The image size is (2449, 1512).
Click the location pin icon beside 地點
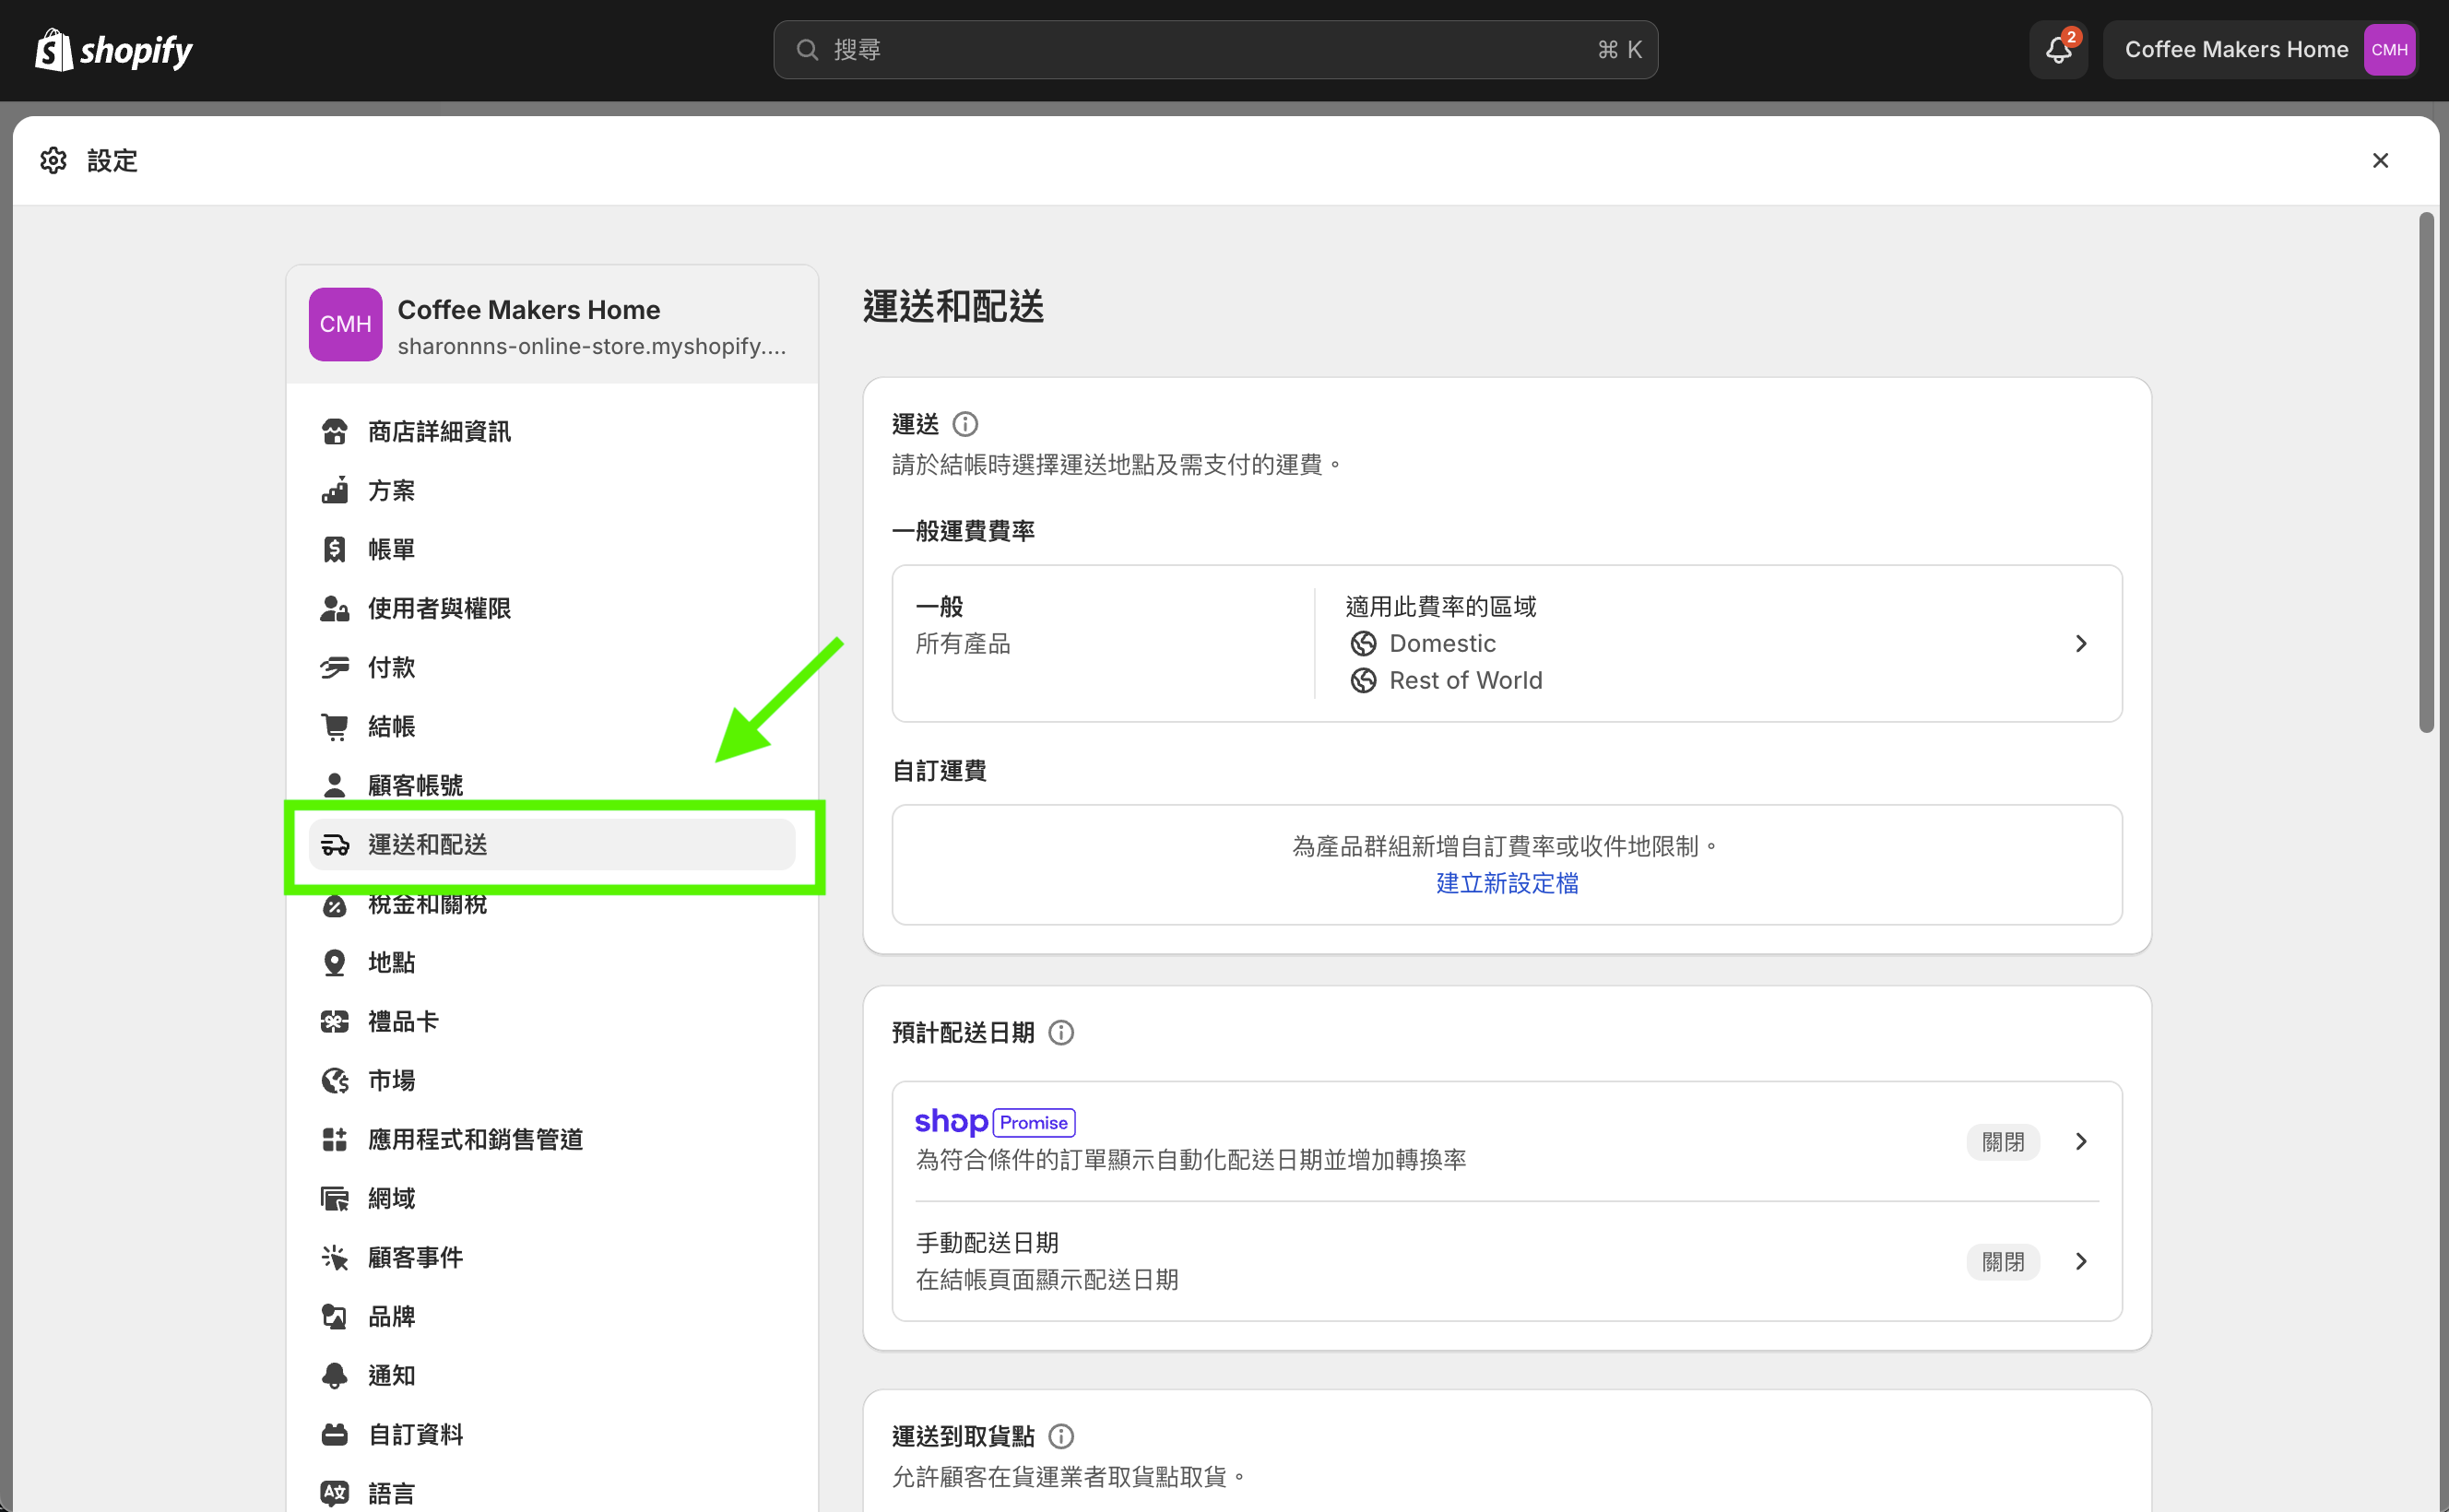point(334,963)
